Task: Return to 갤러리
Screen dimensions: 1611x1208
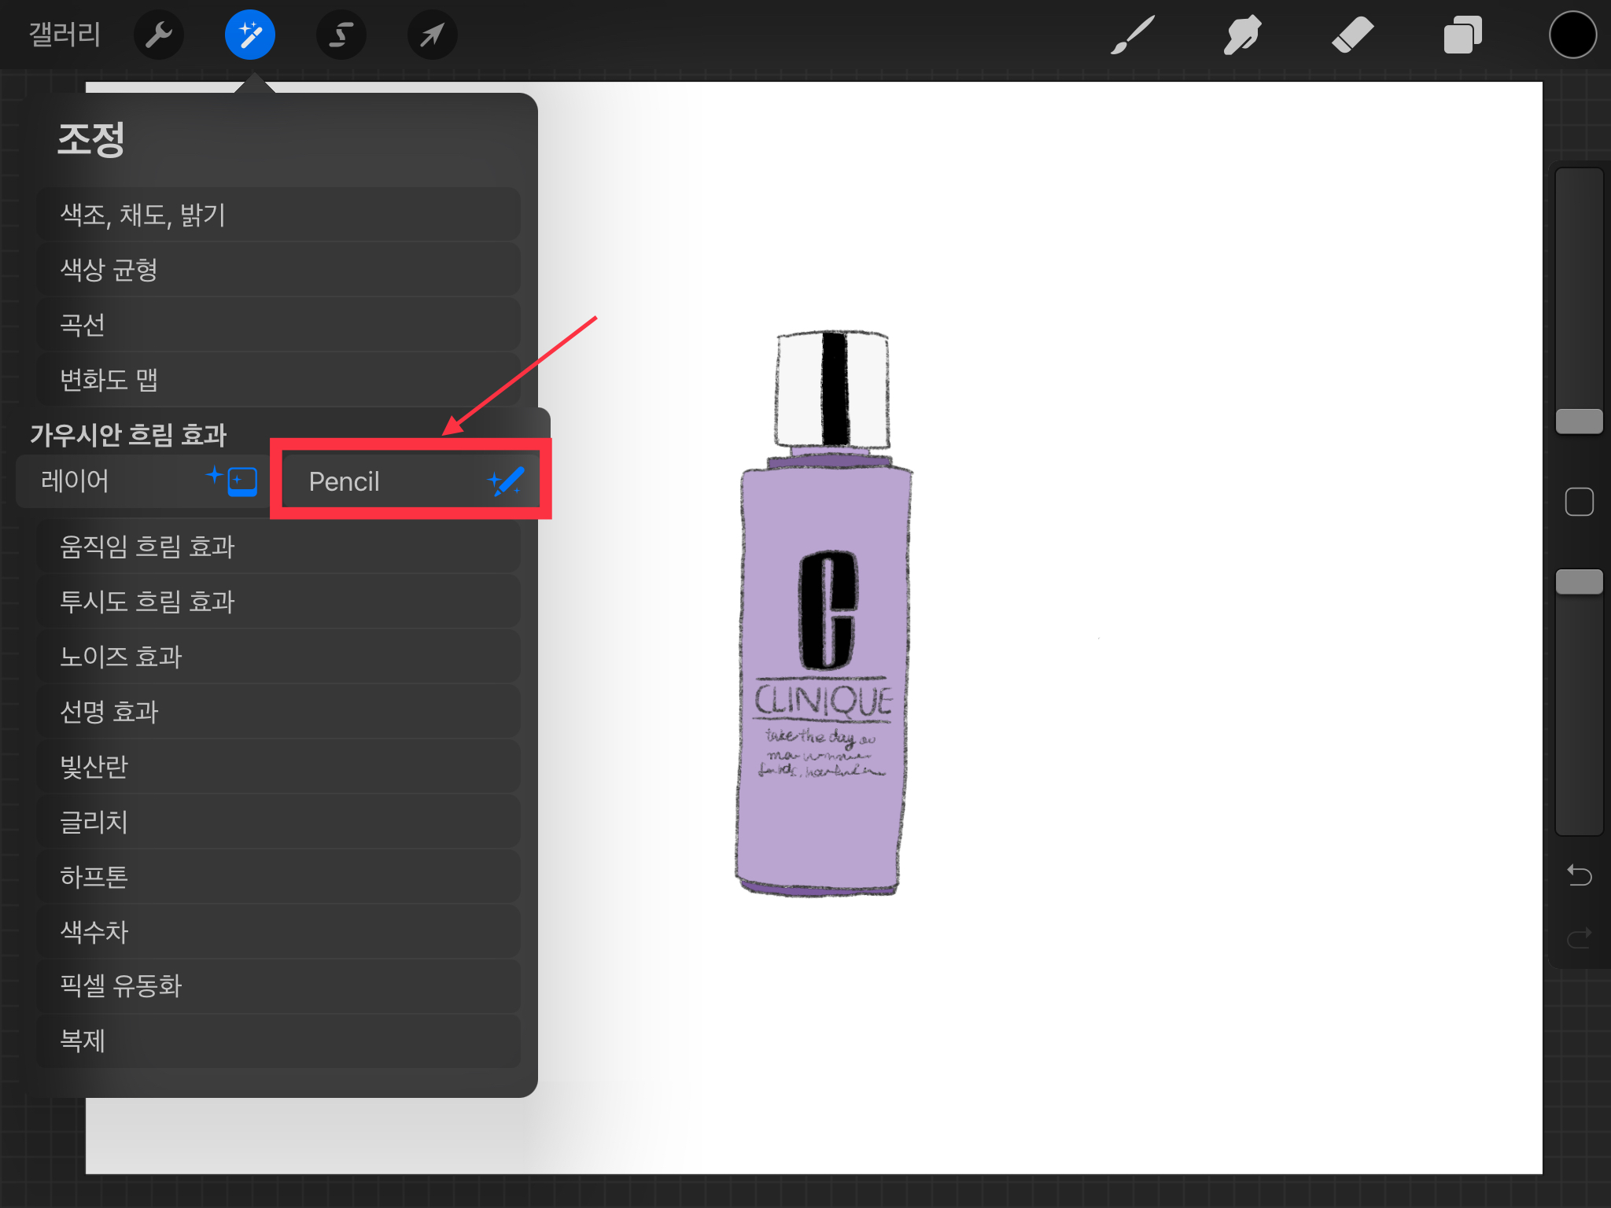Action: [65, 35]
